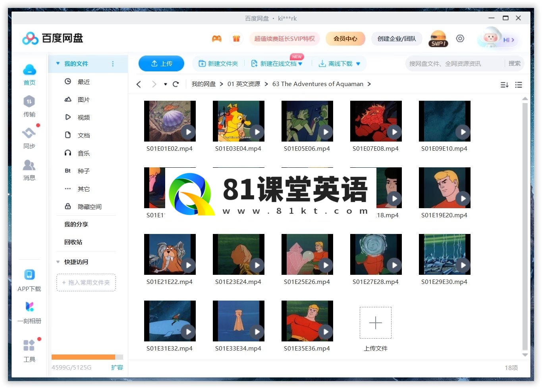542x389 pixels.
Task: Click 新建文件夹 button
Action: point(218,63)
